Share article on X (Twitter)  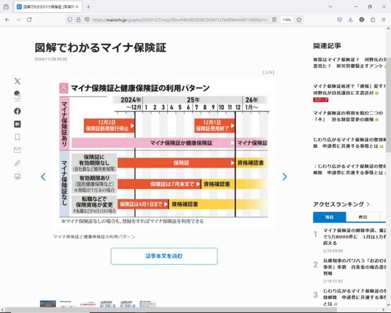coord(17,81)
